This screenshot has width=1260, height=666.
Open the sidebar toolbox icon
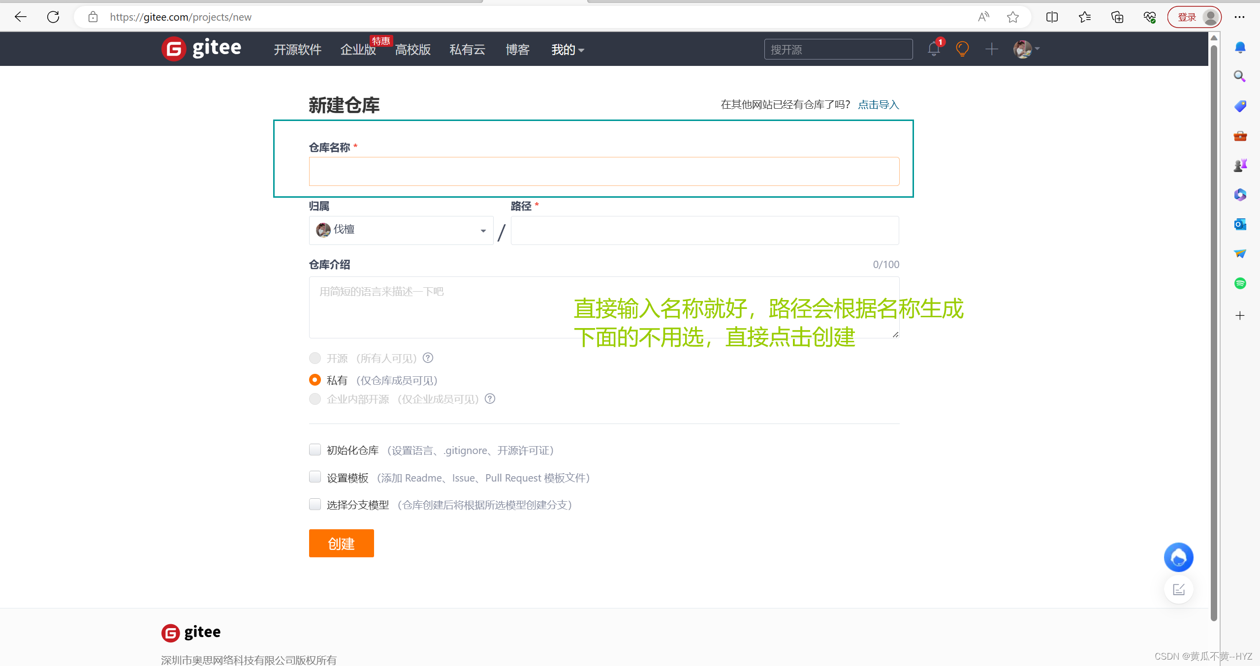pyautogui.click(x=1240, y=136)
